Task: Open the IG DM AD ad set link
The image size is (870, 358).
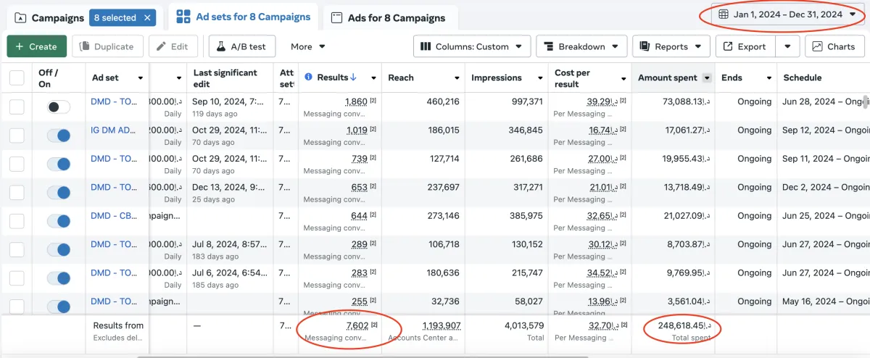Action: pyautogui.click(x=113, y=130)
